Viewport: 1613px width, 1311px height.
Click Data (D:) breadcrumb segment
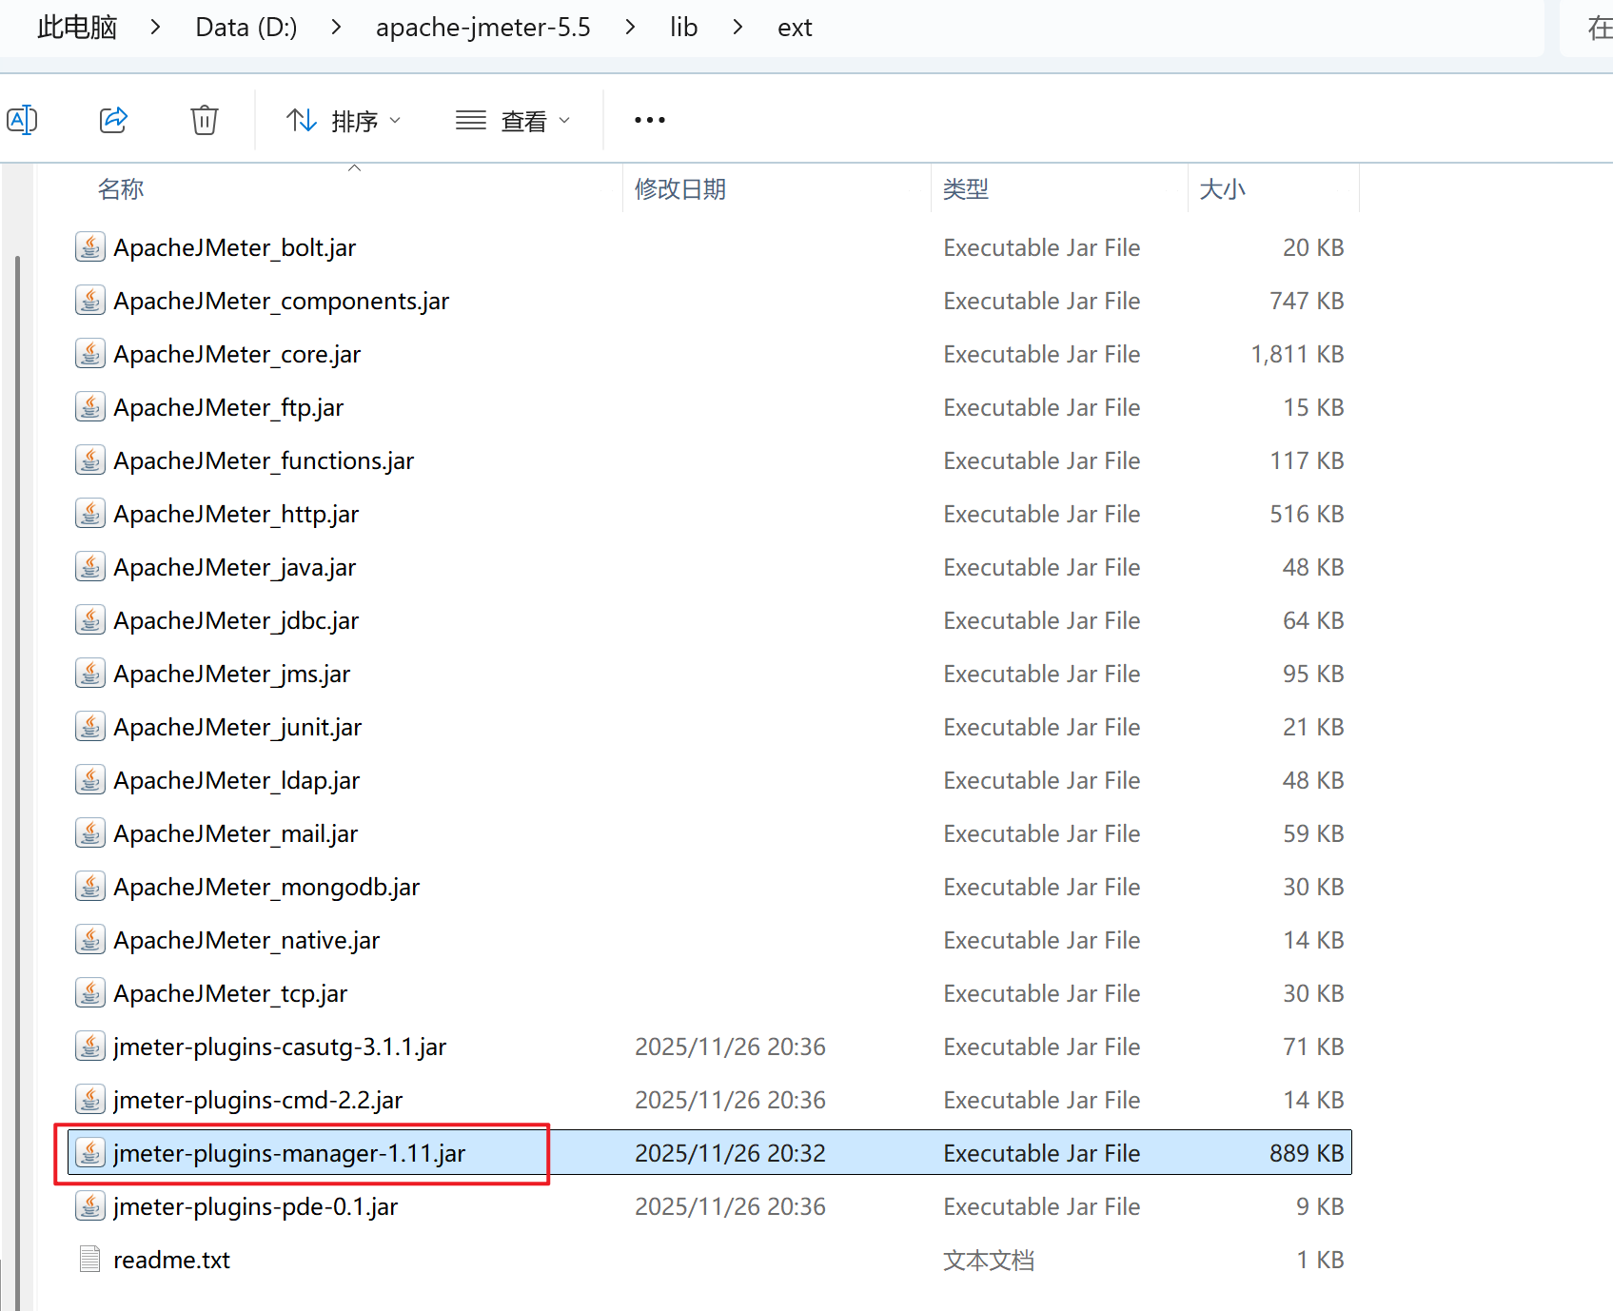point(246,27)
